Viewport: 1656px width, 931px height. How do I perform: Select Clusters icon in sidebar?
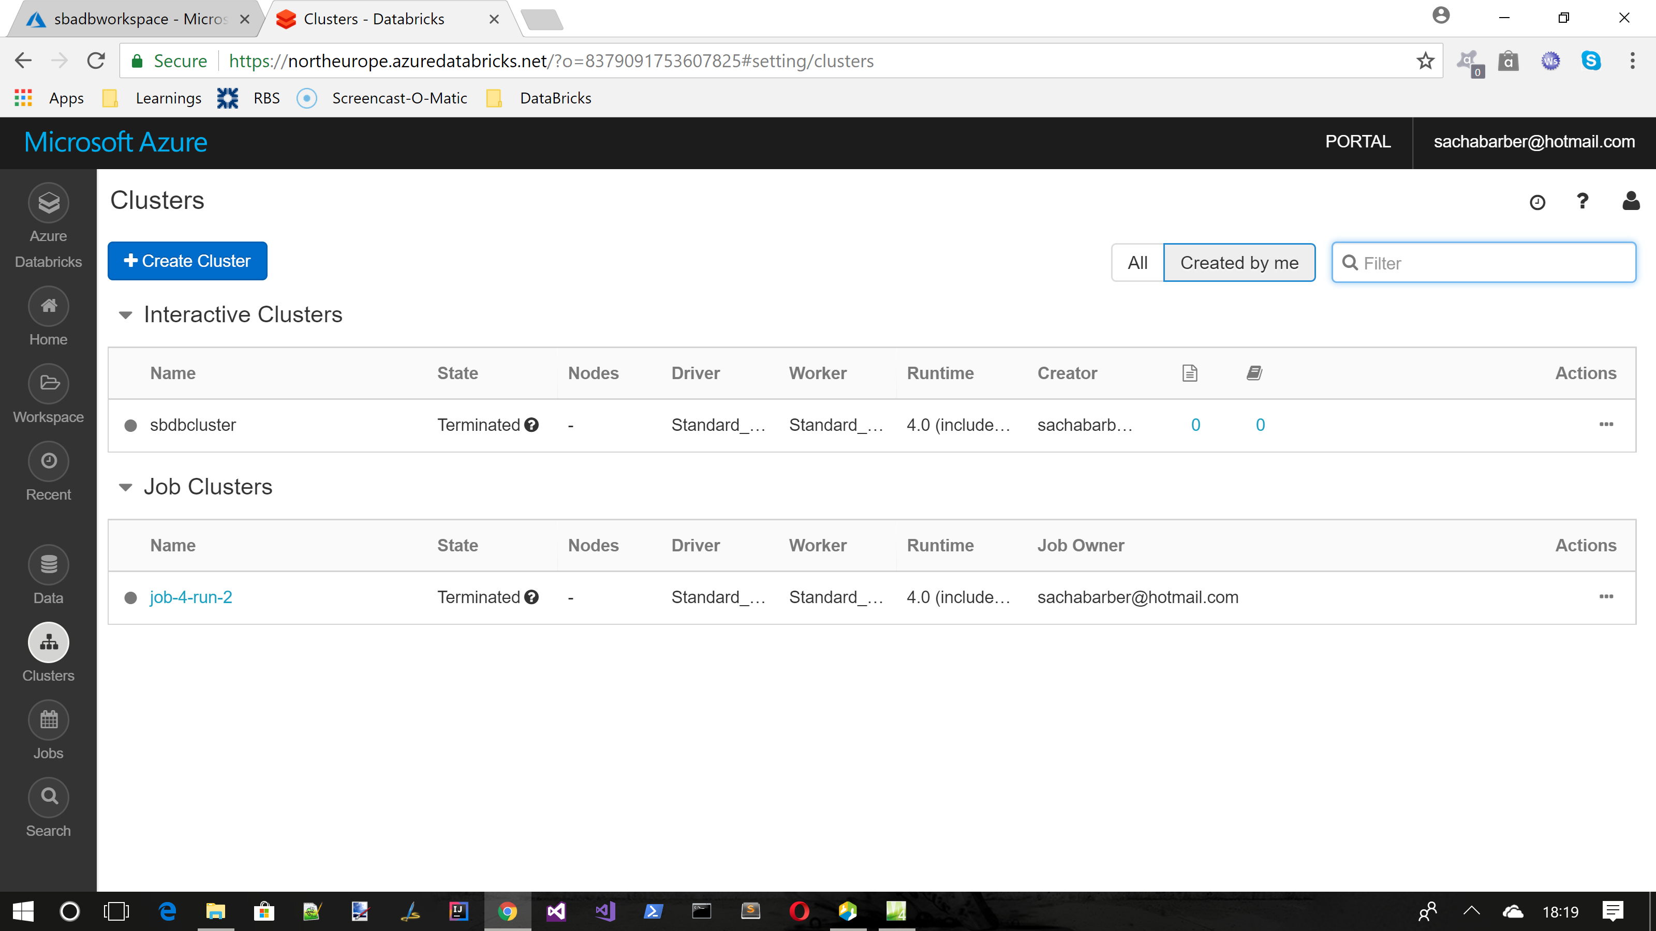point(48,642)
